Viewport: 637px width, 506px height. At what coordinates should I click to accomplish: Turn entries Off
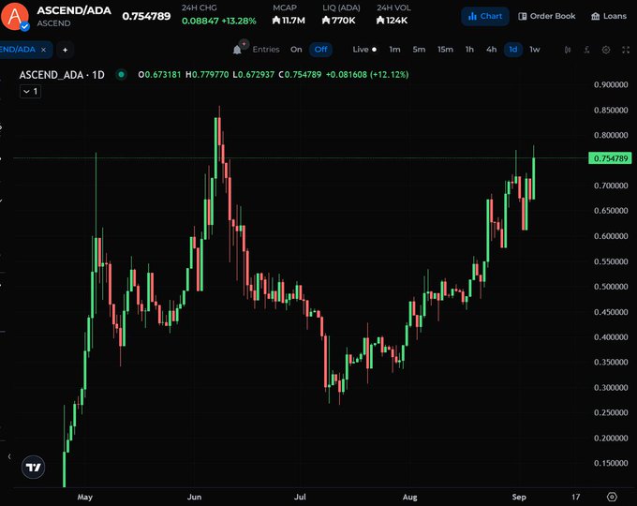[x=320, y=50]
